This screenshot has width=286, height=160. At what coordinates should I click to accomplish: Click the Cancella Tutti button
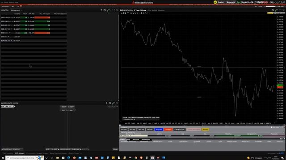click(x=180, y=129)
